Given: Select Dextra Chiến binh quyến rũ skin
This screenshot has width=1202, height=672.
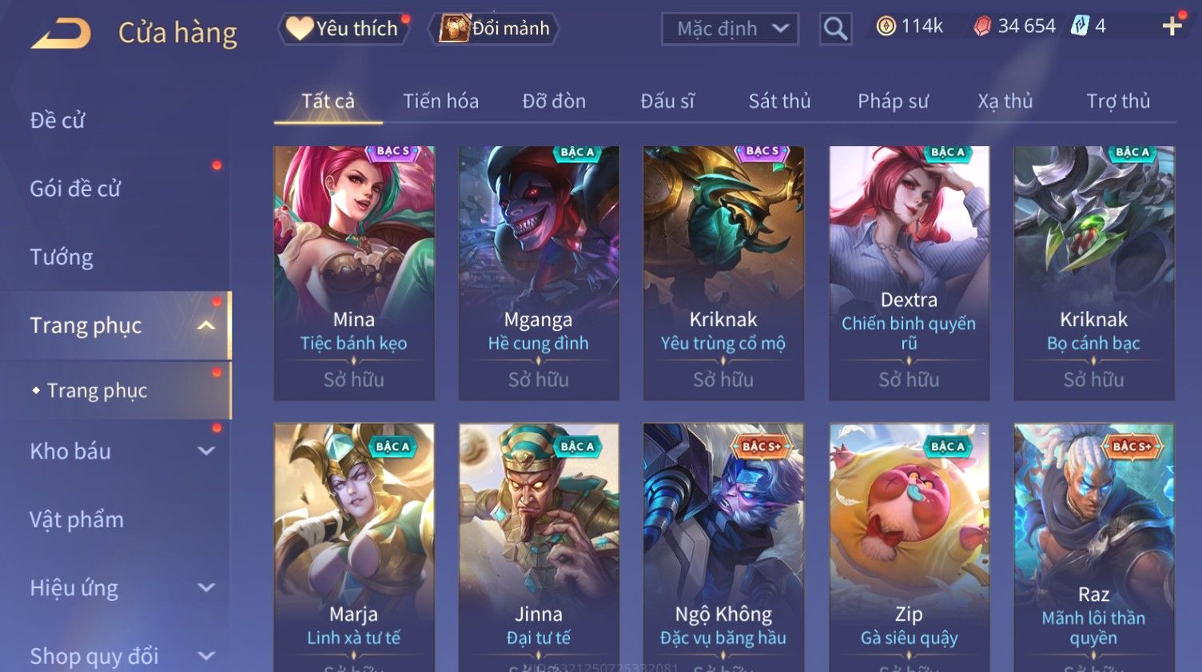Looking at the screenshot, I should pyautogui.click(x=909, y=272).
